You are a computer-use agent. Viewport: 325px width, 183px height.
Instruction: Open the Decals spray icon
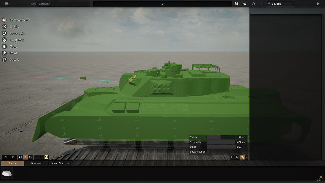pos(4,60)
